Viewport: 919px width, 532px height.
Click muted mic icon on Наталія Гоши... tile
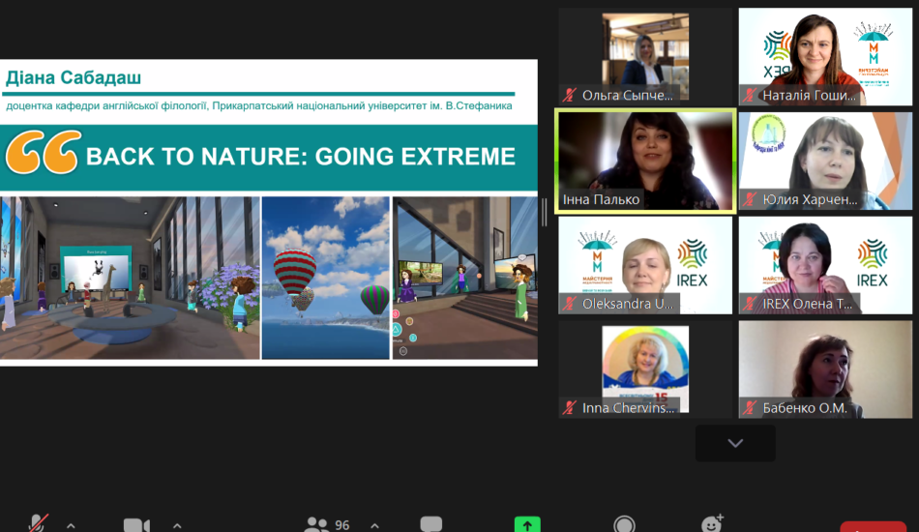point(750,95)
